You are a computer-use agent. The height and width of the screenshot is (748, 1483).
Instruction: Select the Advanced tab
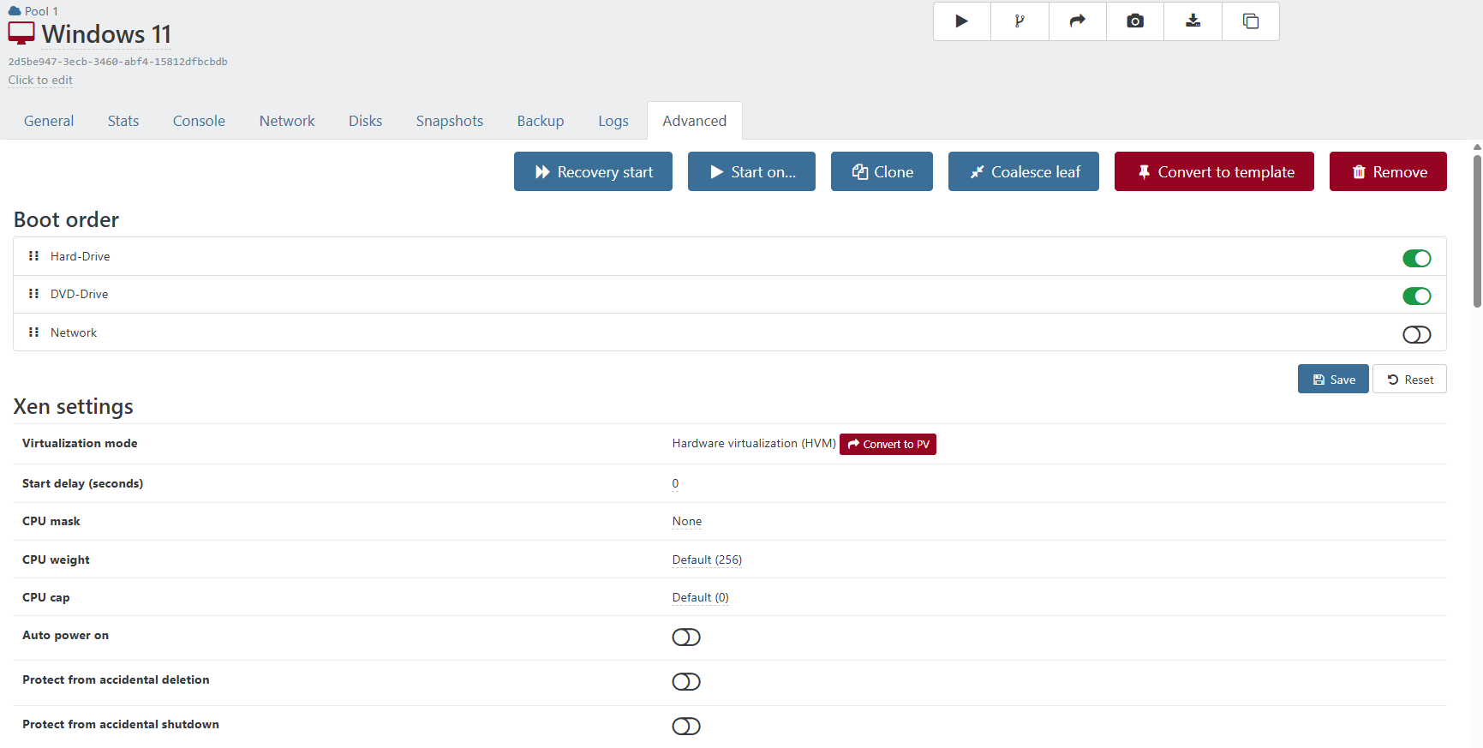click(x=695, y=121)
